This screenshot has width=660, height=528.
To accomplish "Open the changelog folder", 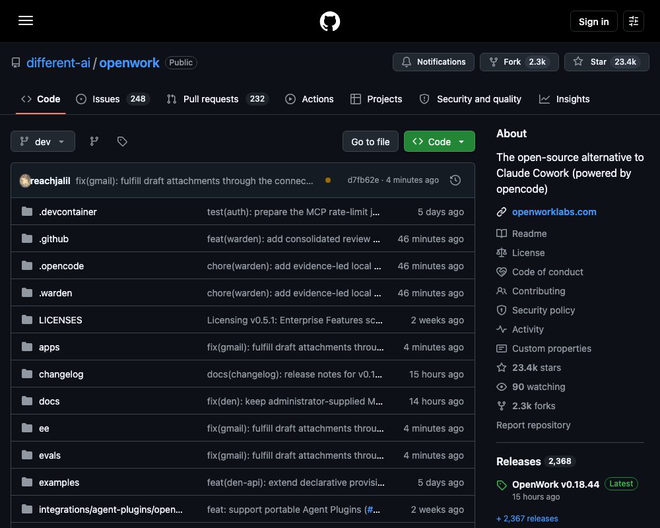I will [x=61, y=374].
